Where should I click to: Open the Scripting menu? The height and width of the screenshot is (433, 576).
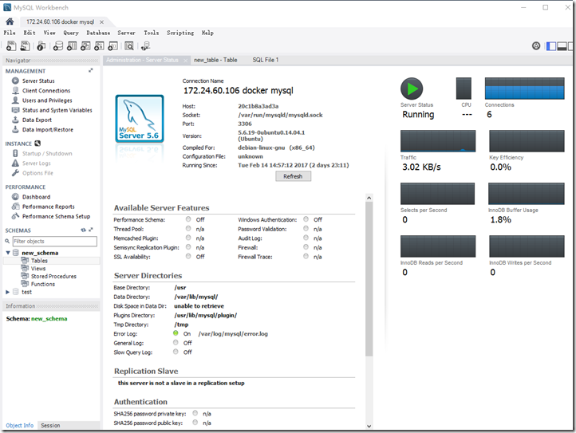point(180,33)
